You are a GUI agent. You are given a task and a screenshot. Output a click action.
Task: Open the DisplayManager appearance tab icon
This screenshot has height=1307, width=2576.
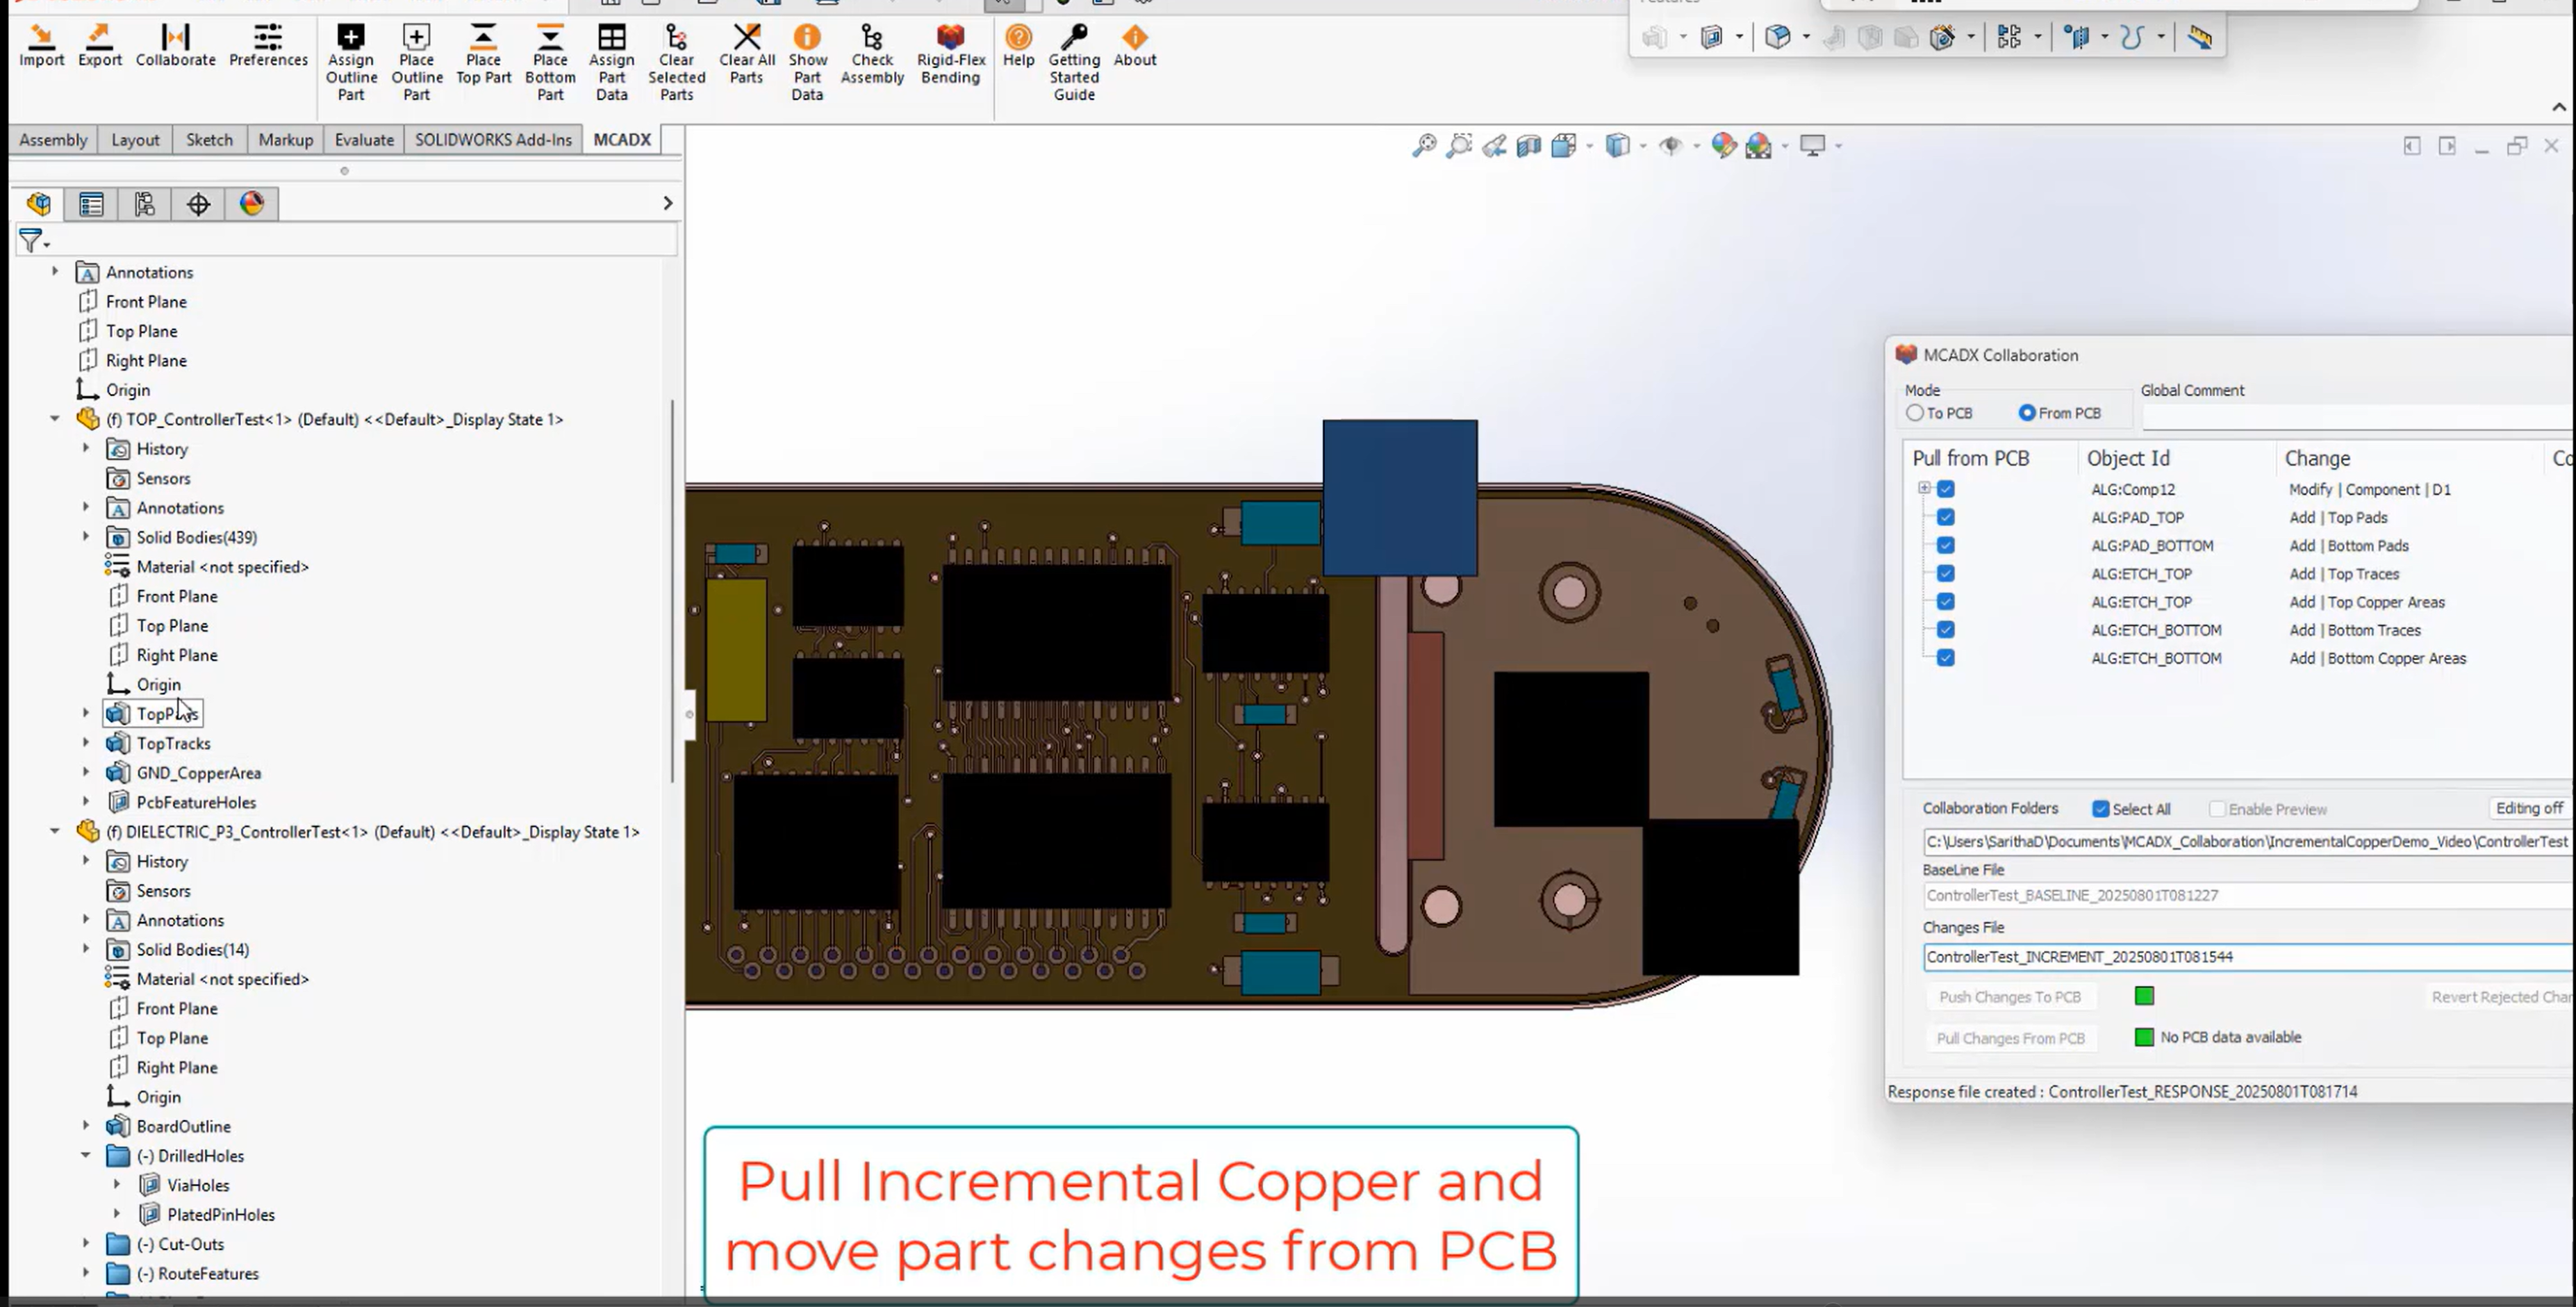(251, 204)
